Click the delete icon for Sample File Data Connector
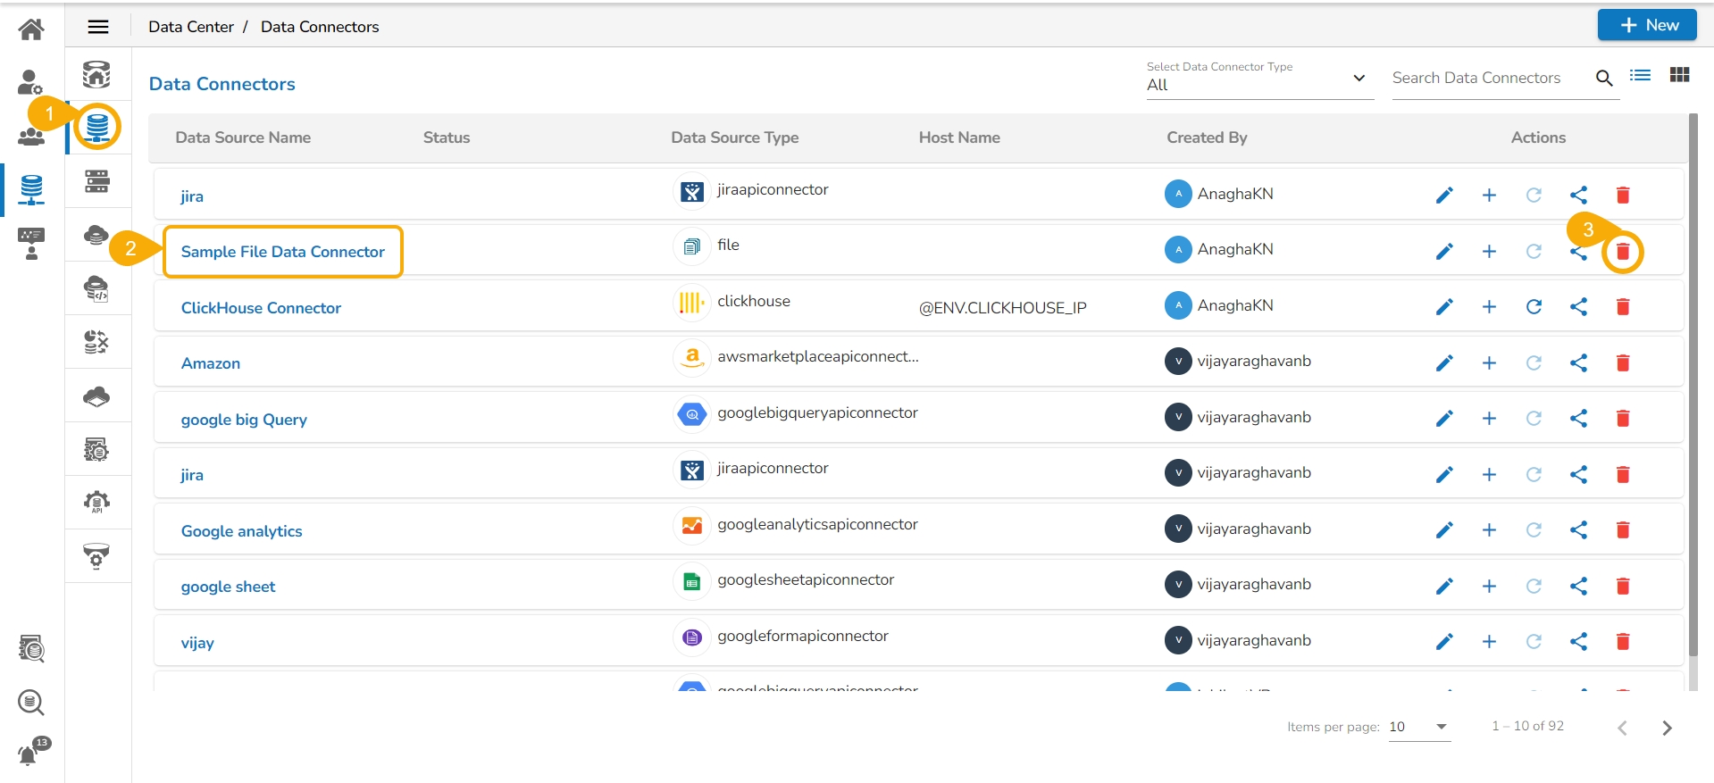This screenshot has height=783, width=1714. click(1622, 252)
